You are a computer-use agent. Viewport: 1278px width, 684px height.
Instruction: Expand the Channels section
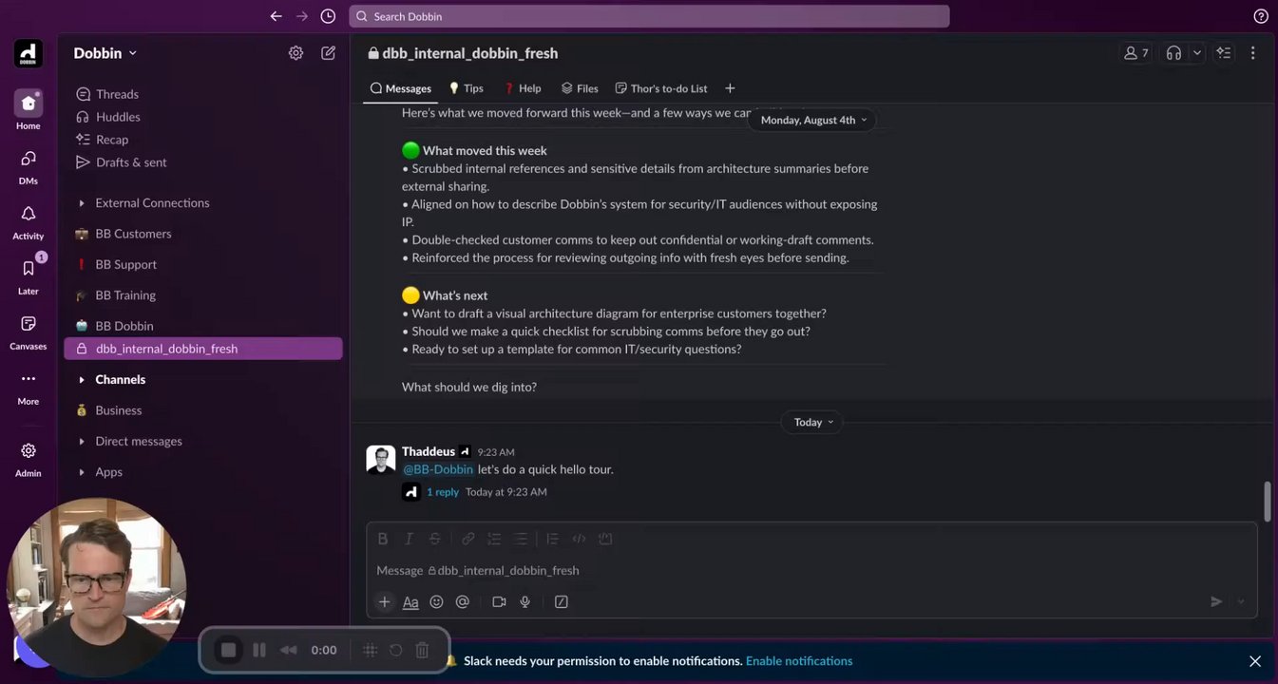point(81,380)
